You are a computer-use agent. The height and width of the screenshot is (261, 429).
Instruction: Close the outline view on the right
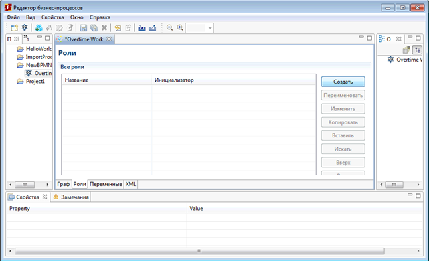tap(399, 39)
